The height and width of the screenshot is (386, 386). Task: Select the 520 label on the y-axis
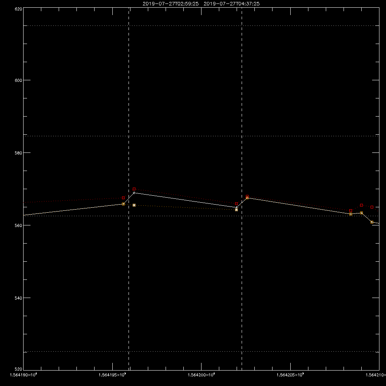(x=19, y=369)
